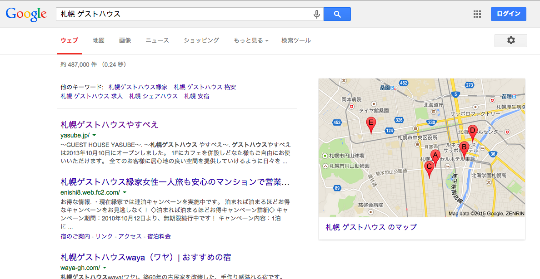Viewport: 540px width, 279px height.
Task: Switch to the ニュース tab
Action: (157, 40)
